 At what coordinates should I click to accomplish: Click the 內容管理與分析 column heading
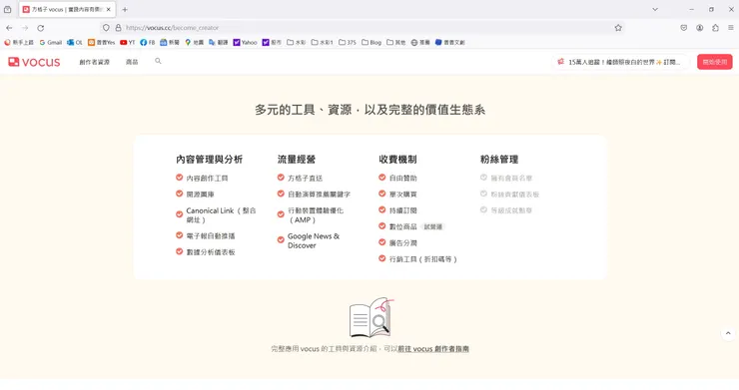point(210,160)
